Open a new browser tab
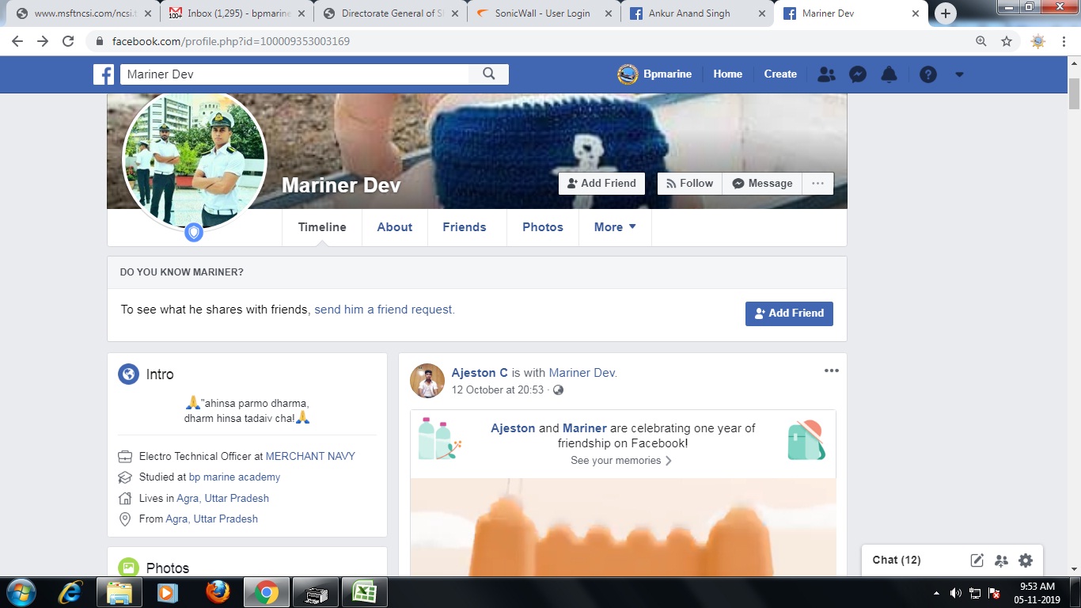The height and width of the screenshot is (608, 1081). [945, 13]
